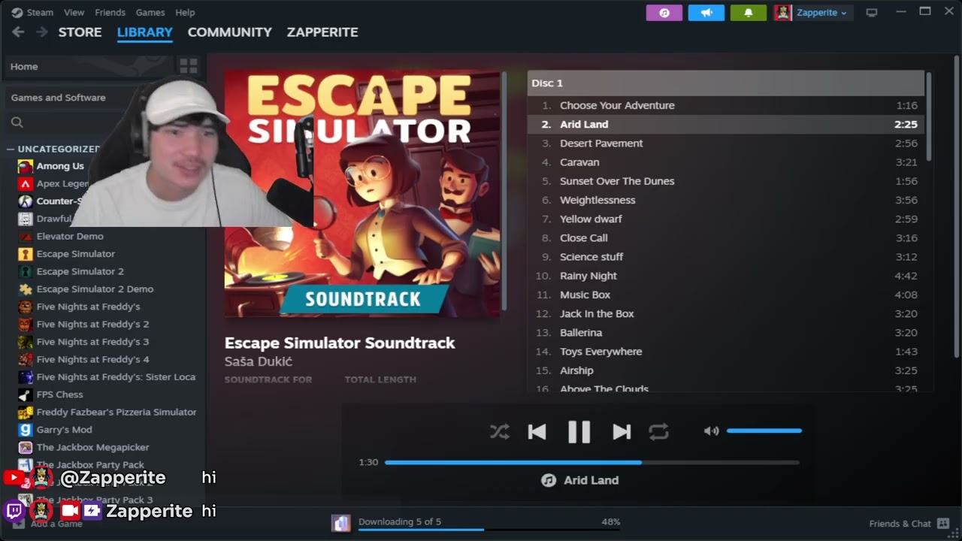
Task: Toggle shuffle playback in the music player
Action: click(499, 431)
